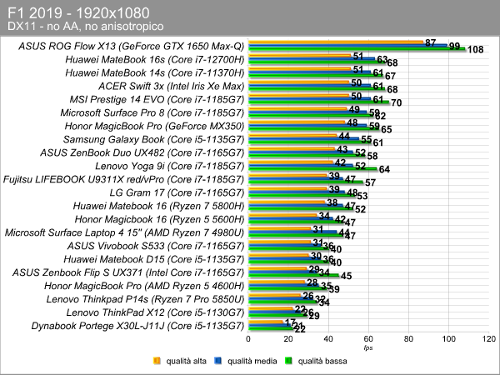Select the 'qualità alta' legend label
This screenshot has width=500, height=375.
coord(186,361)
